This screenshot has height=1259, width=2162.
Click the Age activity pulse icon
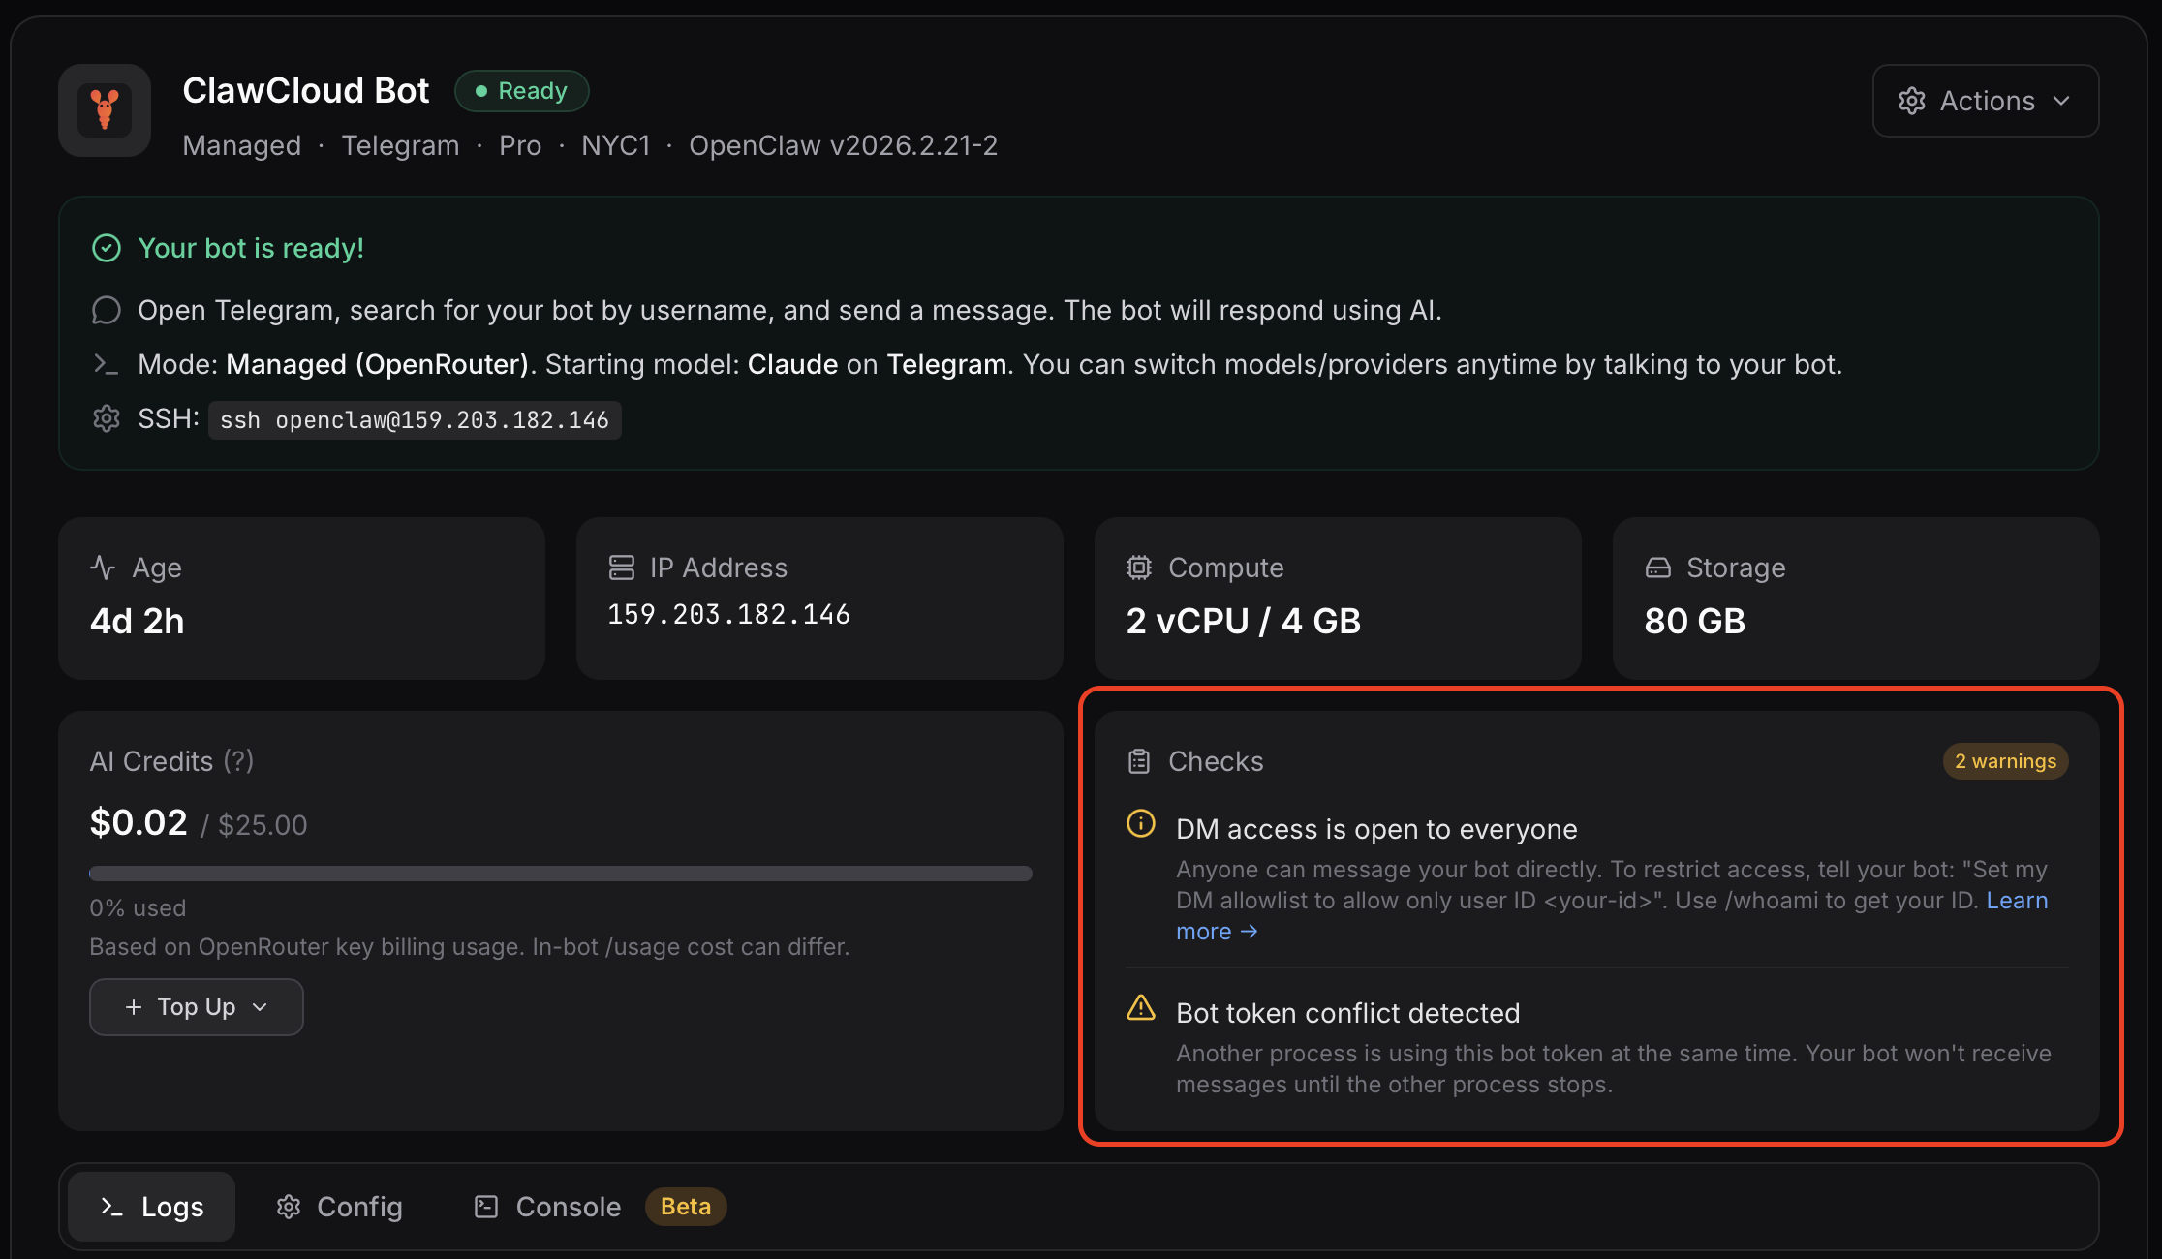click(x=104, y=568)
